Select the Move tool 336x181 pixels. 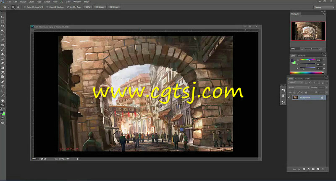3,17
